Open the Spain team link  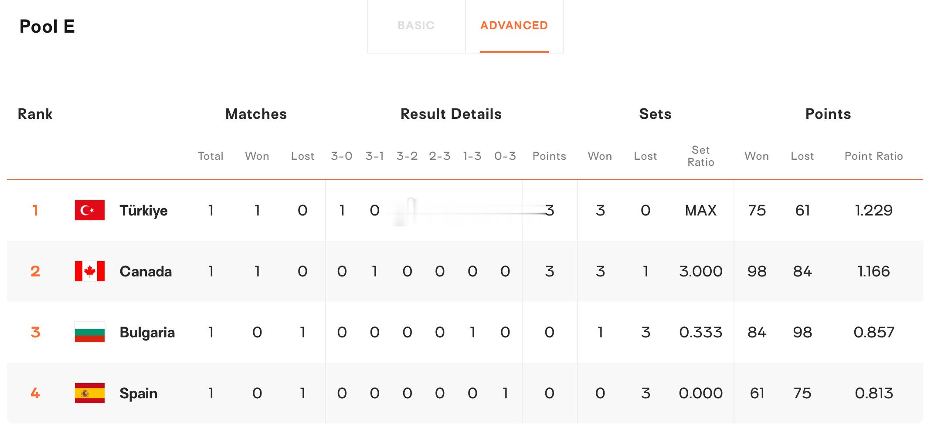(138, 394)
